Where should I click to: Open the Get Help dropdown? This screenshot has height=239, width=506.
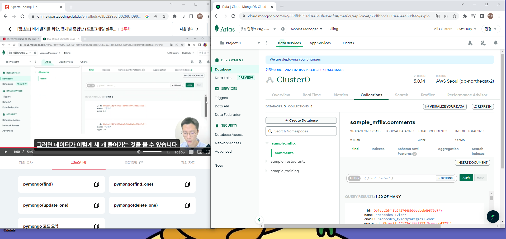467,29
